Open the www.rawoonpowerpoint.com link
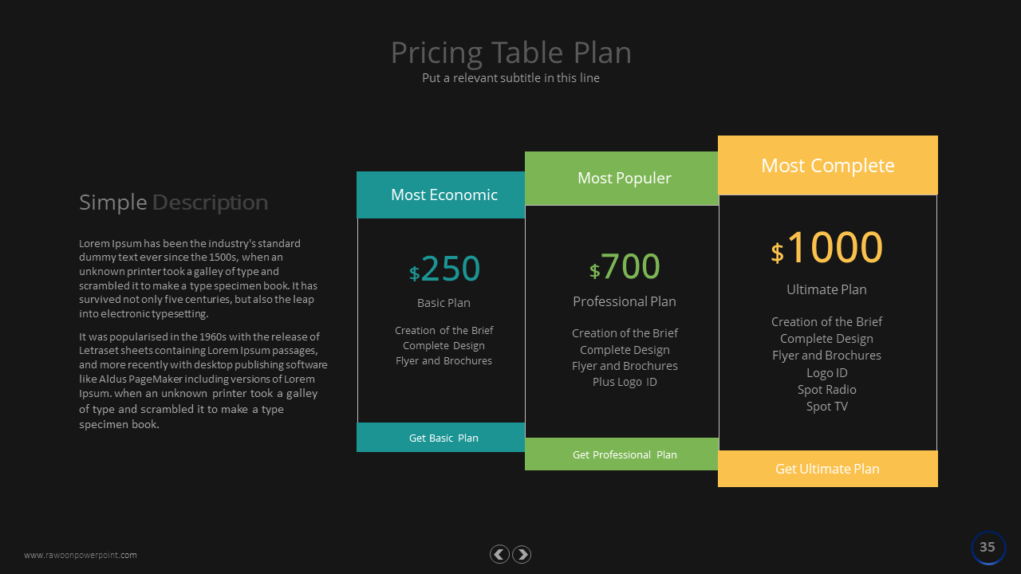The height and width of the screenshot is (574, 1021). click(x=81, y=556)
